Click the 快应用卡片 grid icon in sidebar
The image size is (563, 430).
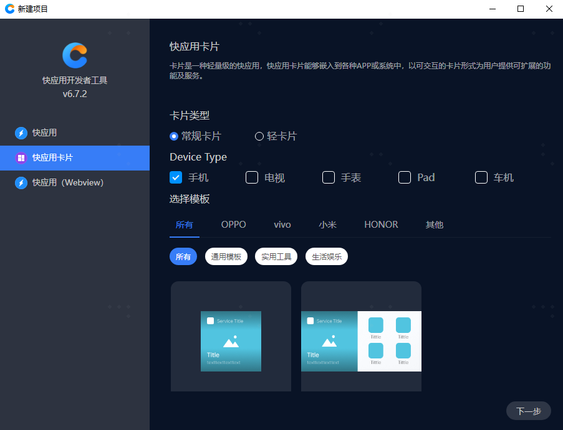click(x=21, y=158)
